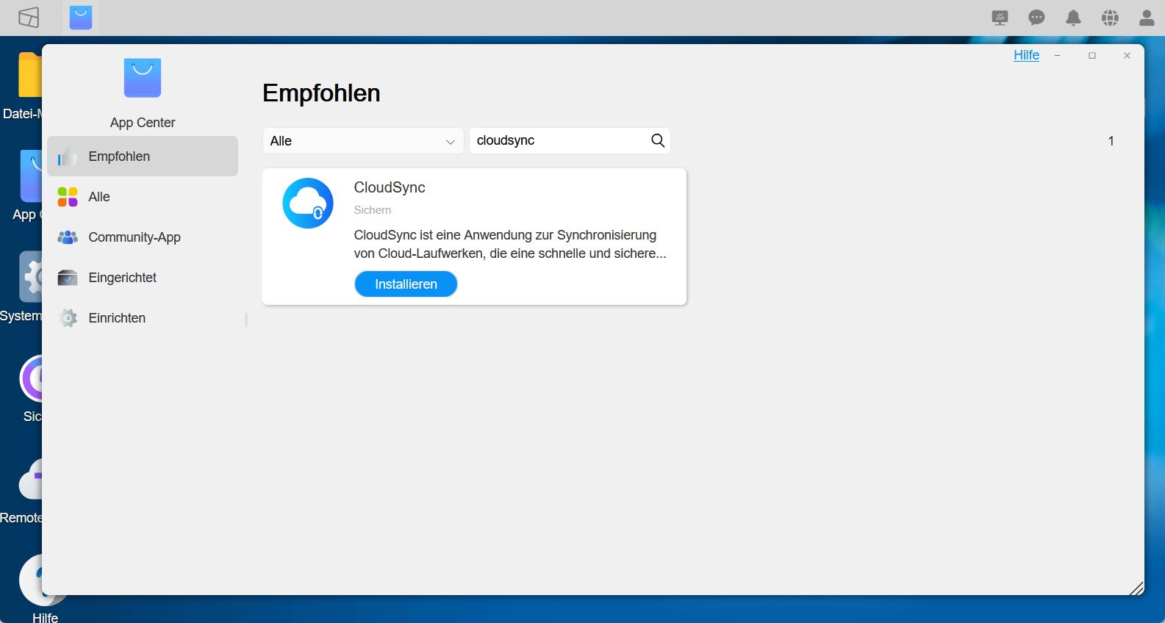1165x623 pixels.
Task: Click the magnifier search icon
Action: pyautogui.click(x=658, y=140)
